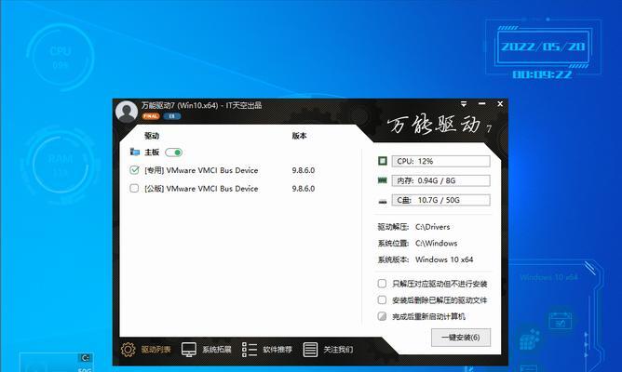The width and height of the screenshot is (622, 372).
Task: Click the C drive disk icon
Action: click(383, 201)
